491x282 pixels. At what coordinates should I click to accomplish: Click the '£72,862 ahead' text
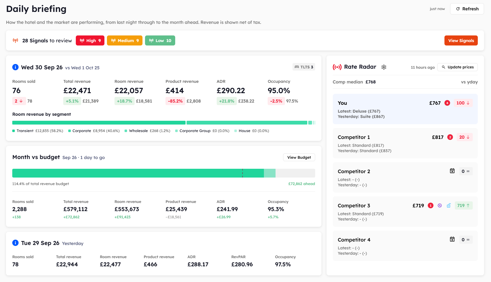pyautogui.click(x=302, y=184)
